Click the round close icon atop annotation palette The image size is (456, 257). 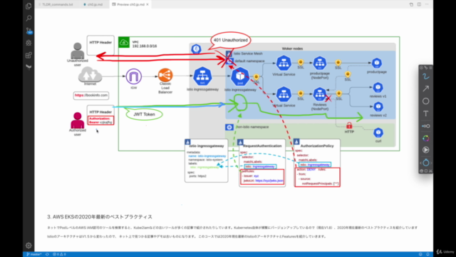pos(421,68)
